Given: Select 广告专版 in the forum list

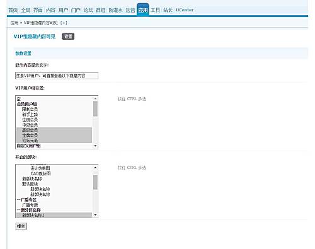Looking at the screenshot, I should (x=54, y=205).
